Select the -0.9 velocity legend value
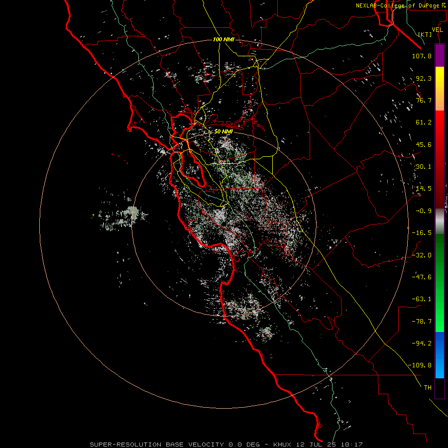 point(424,211)
